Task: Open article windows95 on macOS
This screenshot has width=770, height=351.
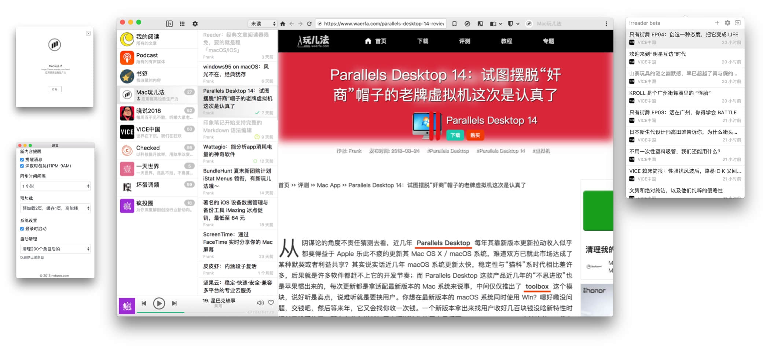Action: [238, 73]
